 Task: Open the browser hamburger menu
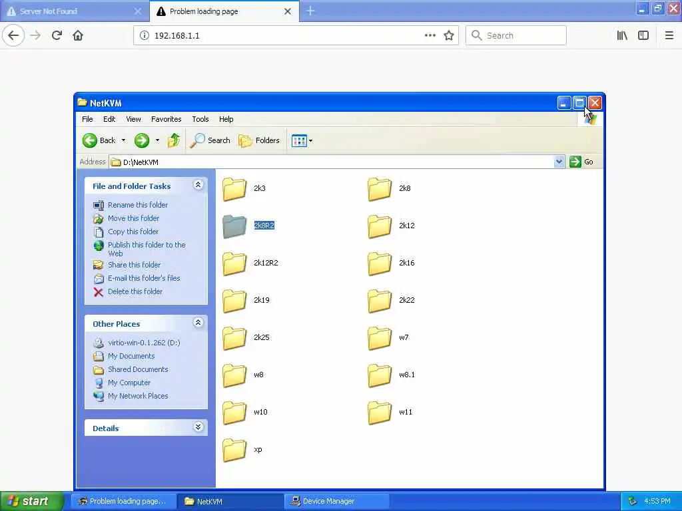(669, 36)
